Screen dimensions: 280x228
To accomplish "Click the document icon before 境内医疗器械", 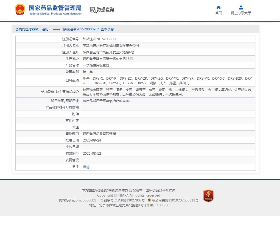I will pos(17,29).
